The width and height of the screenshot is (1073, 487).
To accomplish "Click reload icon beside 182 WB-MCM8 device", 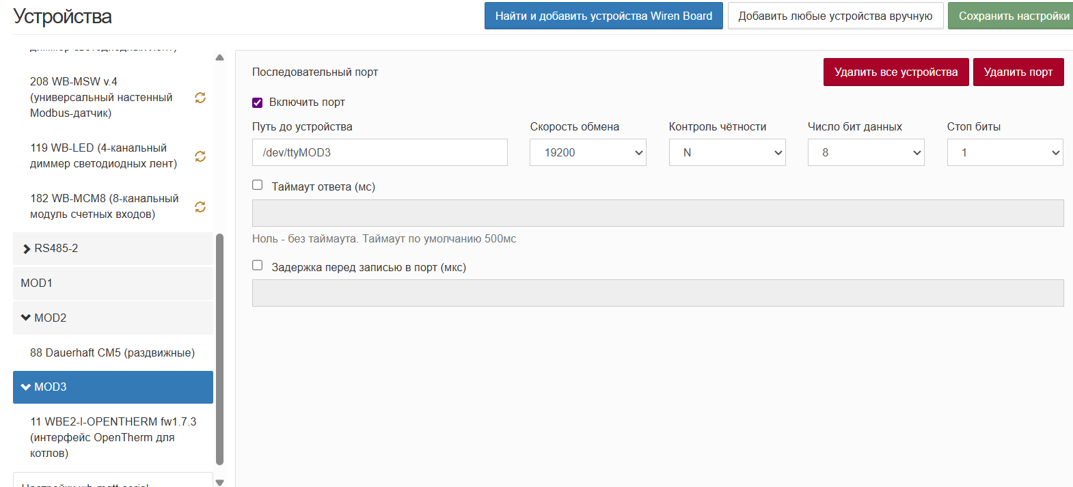I will pos(200,207).
